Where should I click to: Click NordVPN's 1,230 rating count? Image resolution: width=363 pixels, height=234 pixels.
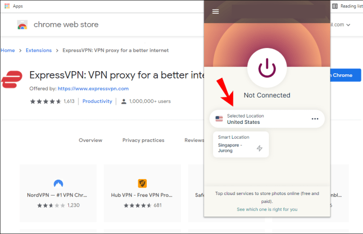pyautogui.click(x=73, y=205)
